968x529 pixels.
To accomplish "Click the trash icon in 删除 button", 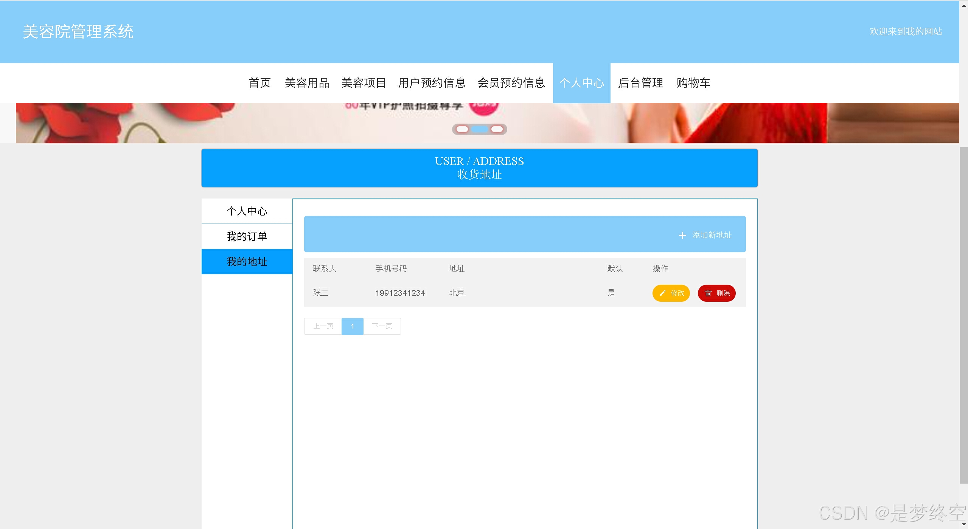I will pyautogui.click(x=708, y=293).
